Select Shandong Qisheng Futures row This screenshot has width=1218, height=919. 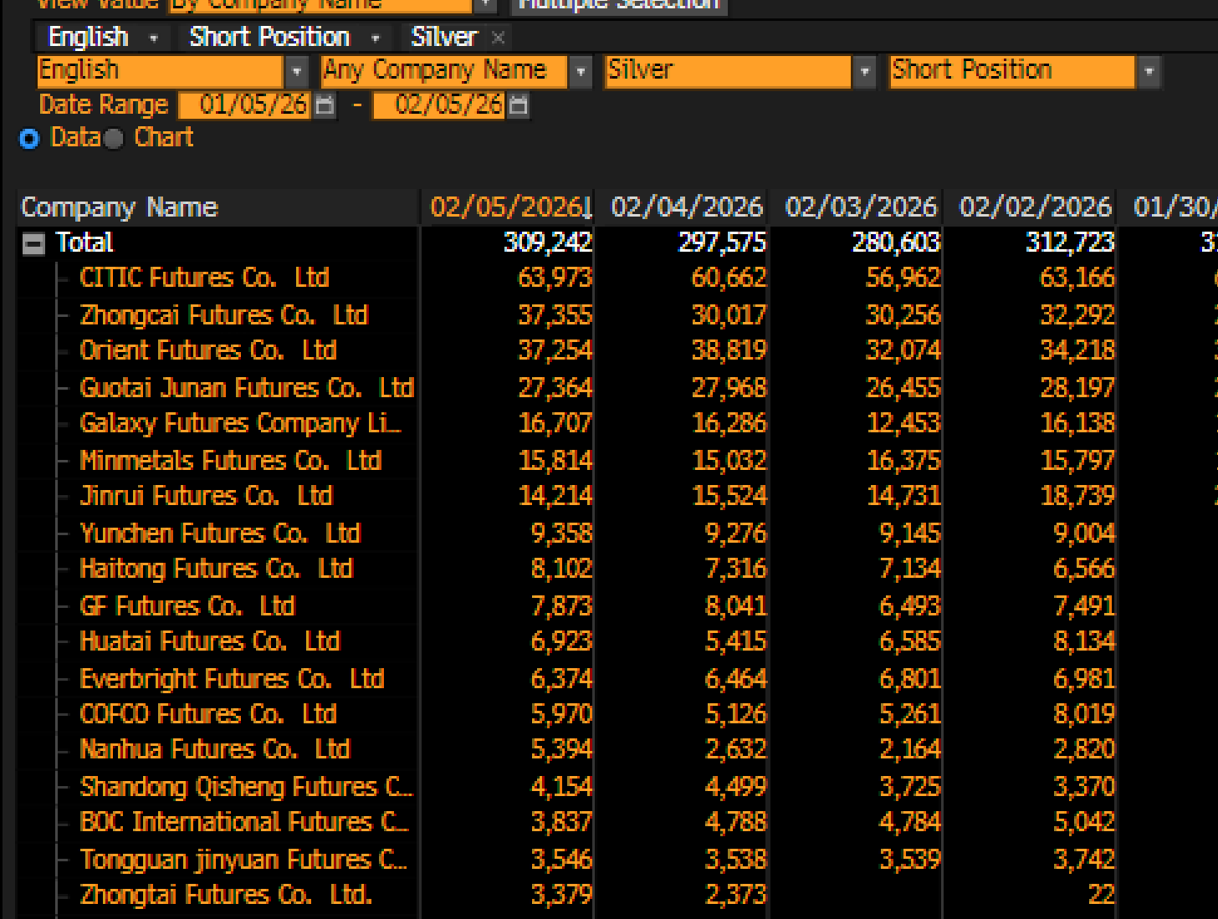point(246,787)
